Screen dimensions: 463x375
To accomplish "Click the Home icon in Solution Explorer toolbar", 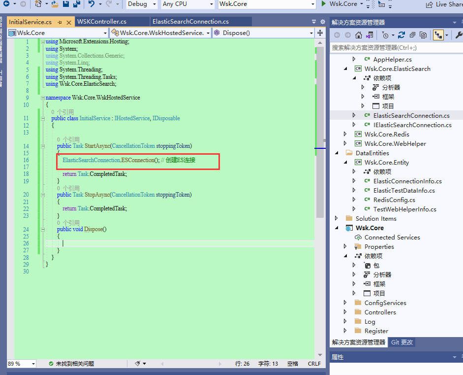I will point(359,35).
